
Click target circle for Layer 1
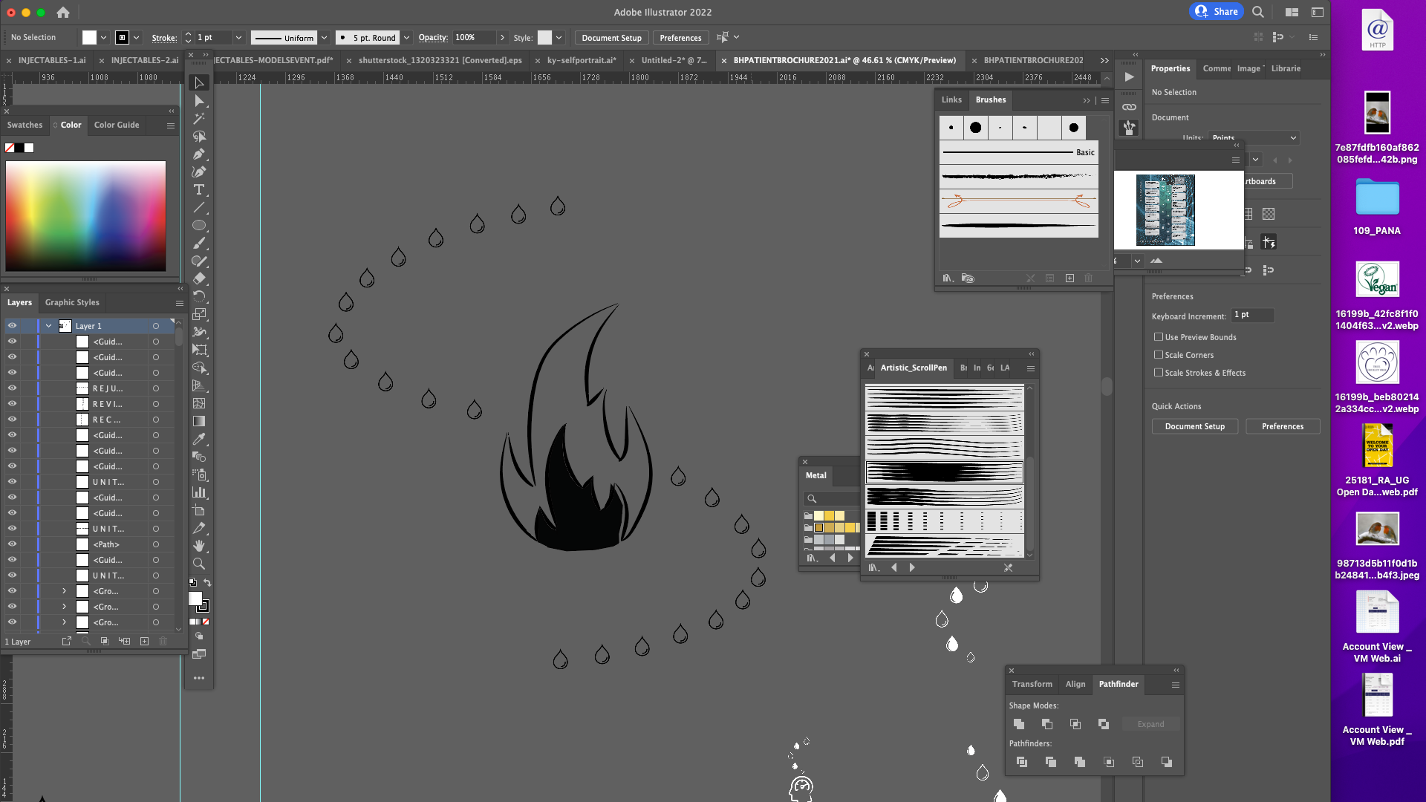tap(156, 326)
